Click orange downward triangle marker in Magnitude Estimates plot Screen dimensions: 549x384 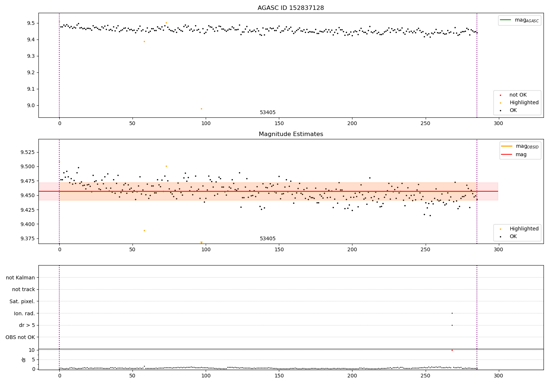coord(201,242)
